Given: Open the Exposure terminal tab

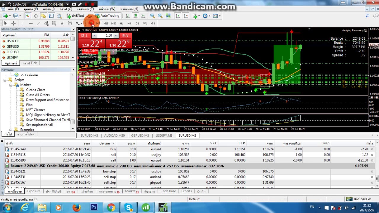Looking at the screenshot, I should pos(34,191).
